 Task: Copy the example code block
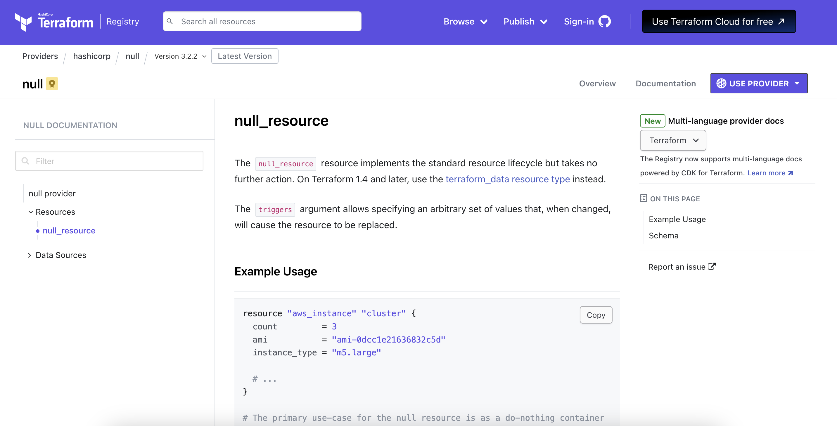(x=596, y=315)
